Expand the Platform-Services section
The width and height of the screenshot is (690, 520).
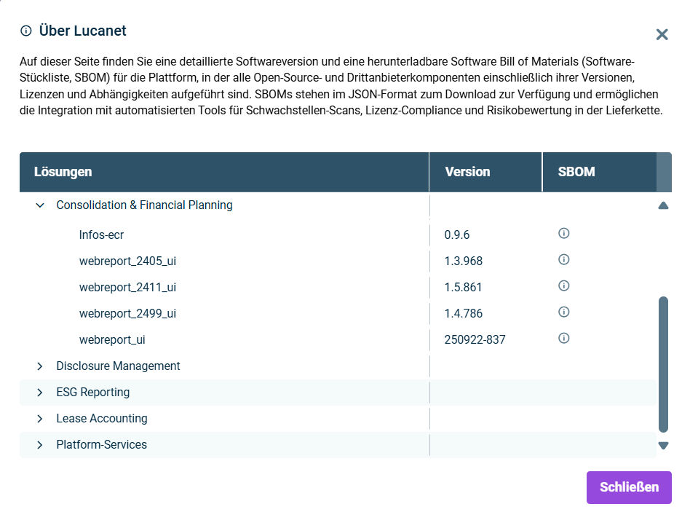point(40,445)
